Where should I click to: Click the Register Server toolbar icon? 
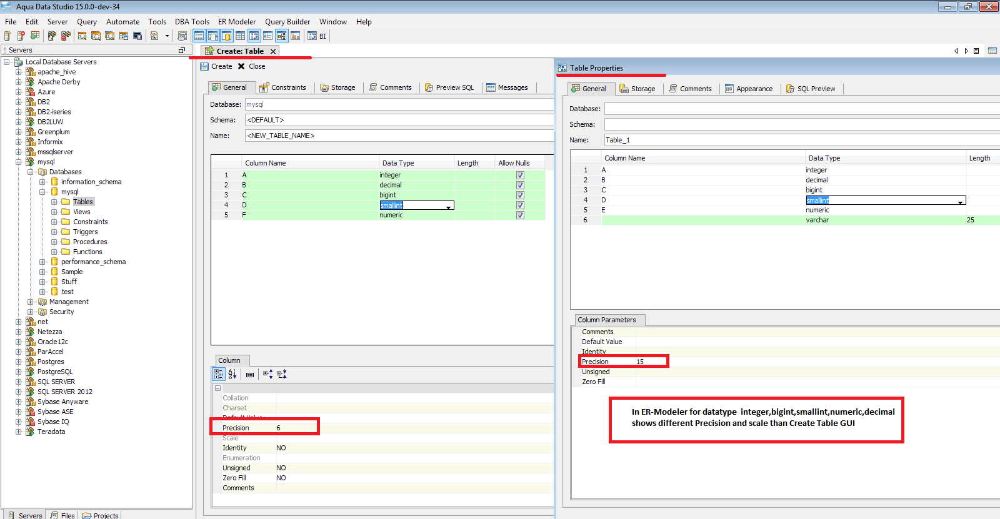(x=7, y=36)
